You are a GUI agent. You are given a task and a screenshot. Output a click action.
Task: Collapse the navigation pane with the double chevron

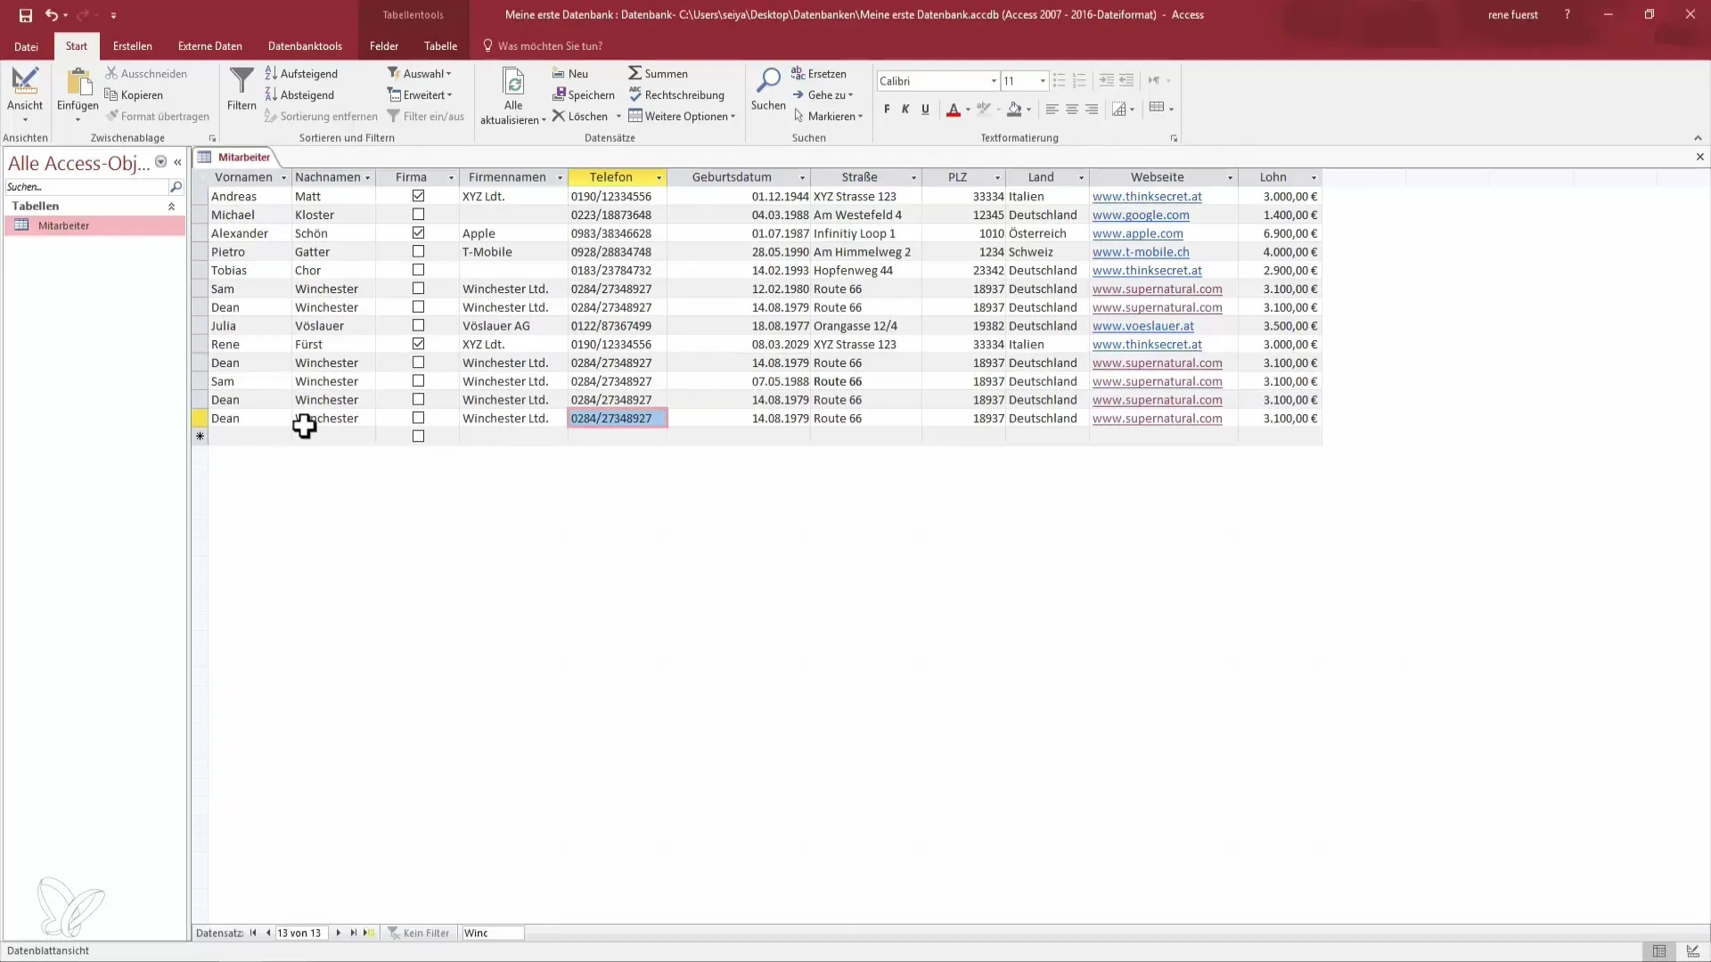tap(177, 162)
